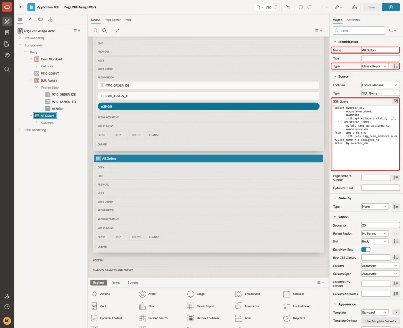Open Template go-to arrow button

pos(396,313)
